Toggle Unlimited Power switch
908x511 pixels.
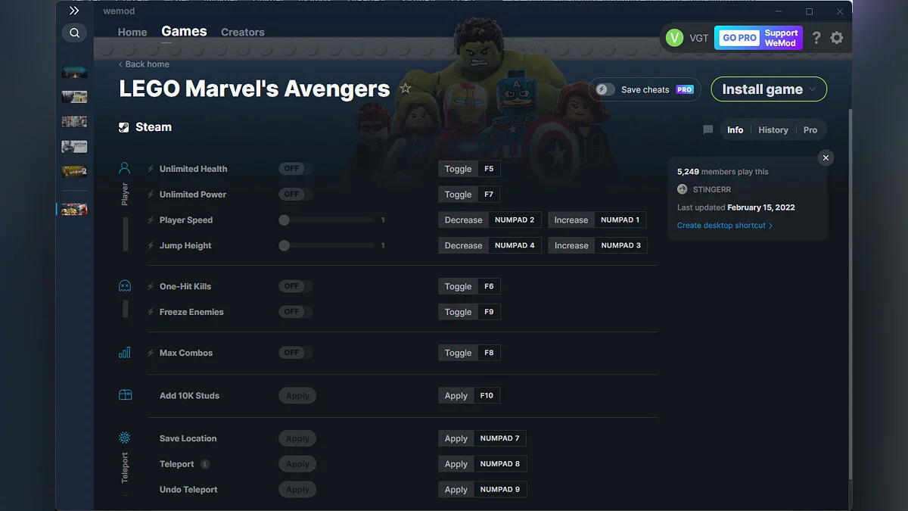[296, 195]
